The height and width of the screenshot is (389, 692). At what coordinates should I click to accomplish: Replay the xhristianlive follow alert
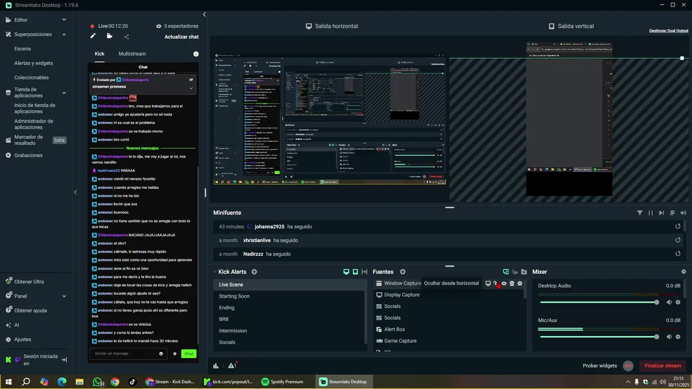(x=678, y=240)
